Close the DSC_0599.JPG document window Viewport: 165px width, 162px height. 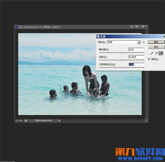[x=143, y=27]
